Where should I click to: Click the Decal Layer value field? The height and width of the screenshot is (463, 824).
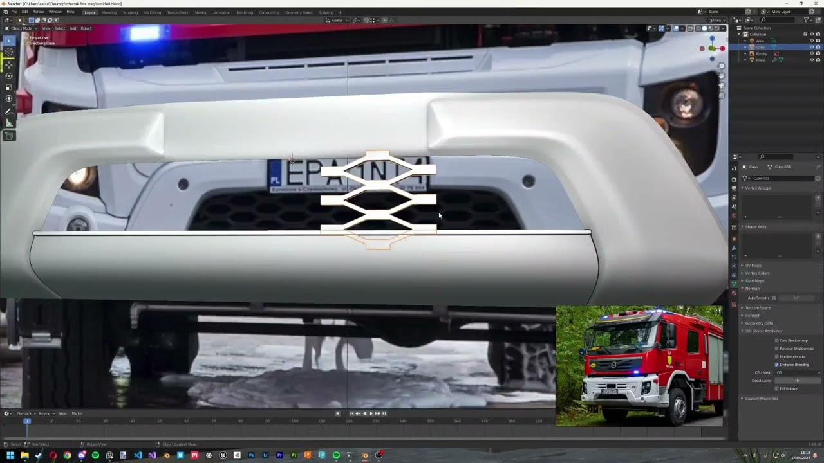798,381
